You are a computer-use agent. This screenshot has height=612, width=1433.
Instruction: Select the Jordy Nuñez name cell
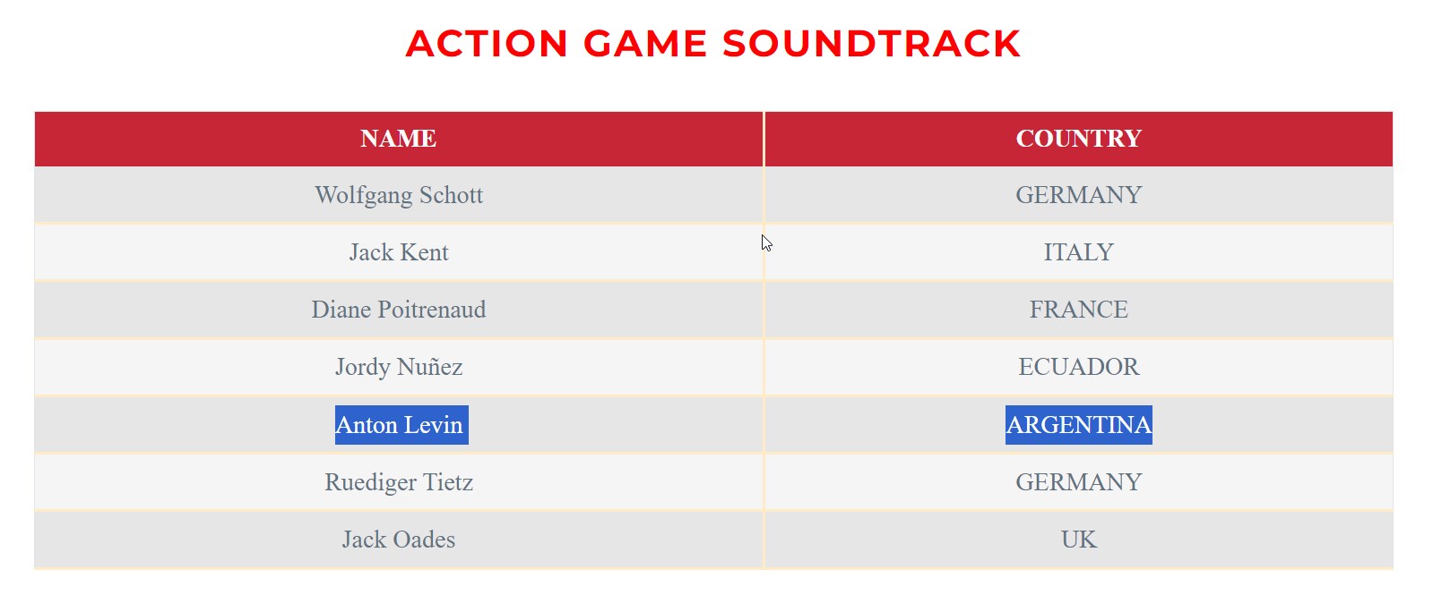point(399,367)
